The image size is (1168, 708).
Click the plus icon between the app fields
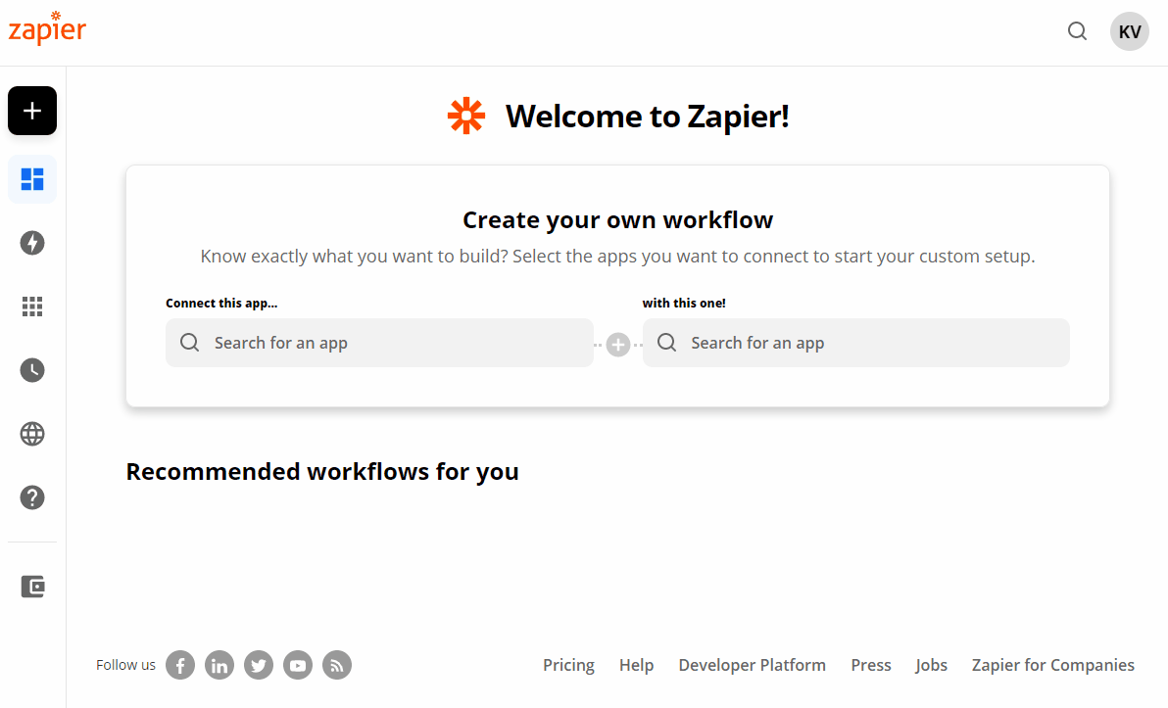pyautogui.click(x=618, y=344)
